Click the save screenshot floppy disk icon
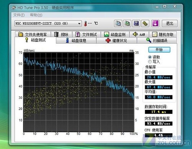The width and height of the screenshot is (192, 149). pos(136,23)
